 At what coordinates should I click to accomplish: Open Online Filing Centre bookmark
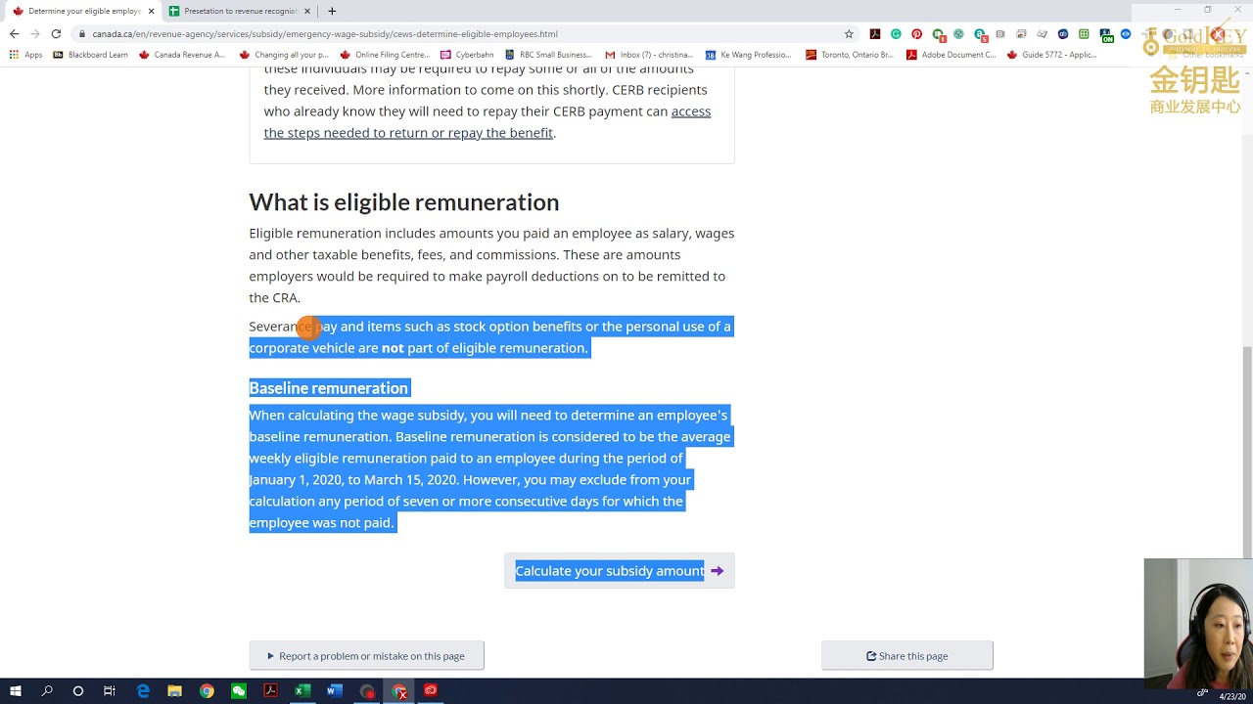385,55
